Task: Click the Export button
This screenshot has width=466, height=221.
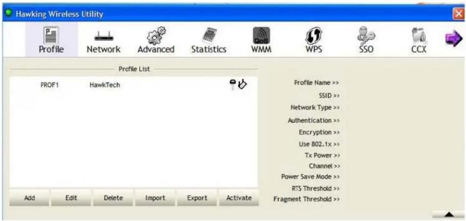Action: [x=197, y=198]
